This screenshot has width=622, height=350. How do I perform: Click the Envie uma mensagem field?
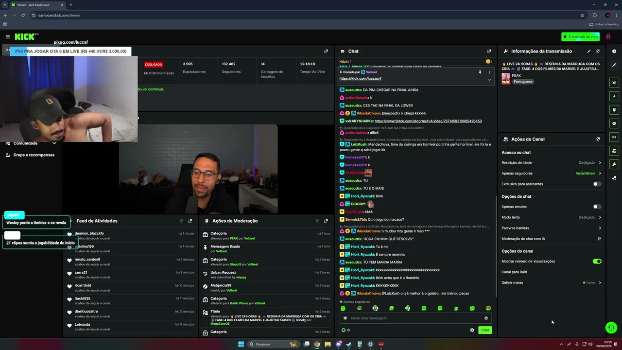tap(415, 318)
